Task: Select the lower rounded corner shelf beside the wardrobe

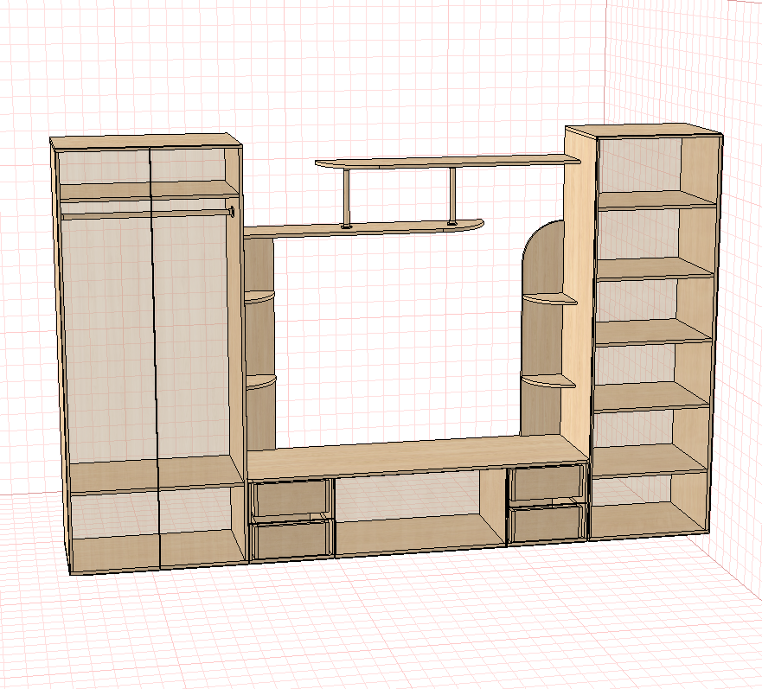Action: tap(260, 381)
